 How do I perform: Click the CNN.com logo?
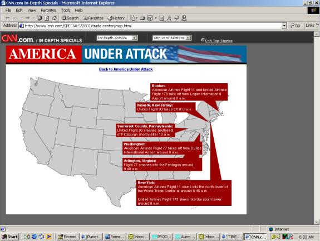pos(18,38)
